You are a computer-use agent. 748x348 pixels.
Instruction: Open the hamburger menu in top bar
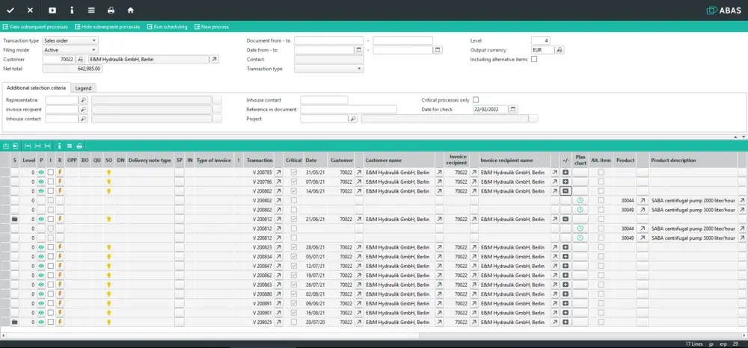point(91,10)
